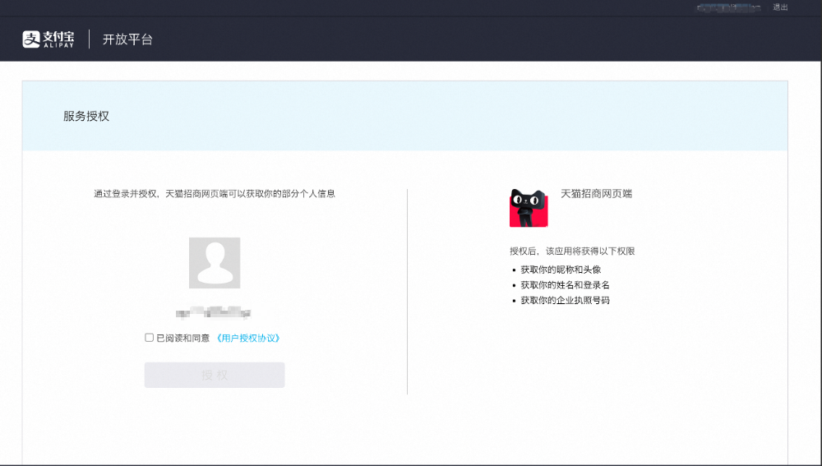Click the Tmall black cat app icon
Image resolution: width=822 pixels, height=466 pixels.
pyautogui.click(x=529, y=208)
